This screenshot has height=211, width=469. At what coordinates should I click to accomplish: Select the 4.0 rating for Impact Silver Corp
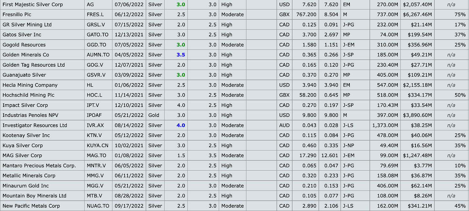pos(181,105)
